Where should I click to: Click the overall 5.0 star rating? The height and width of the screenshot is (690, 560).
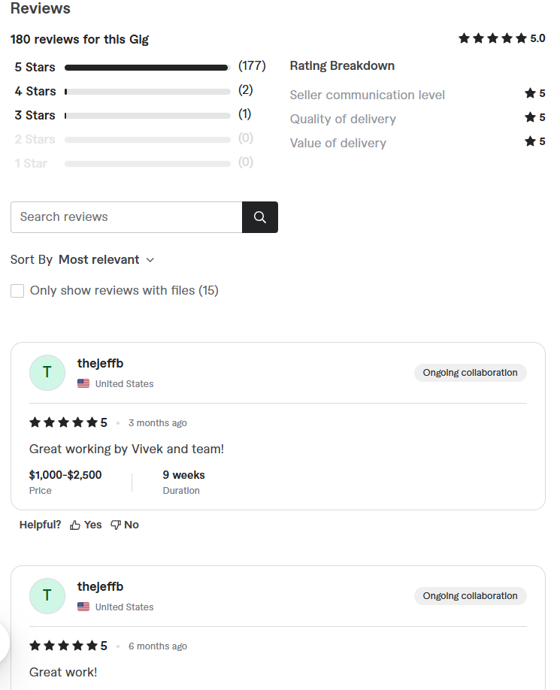click(501, 38)
